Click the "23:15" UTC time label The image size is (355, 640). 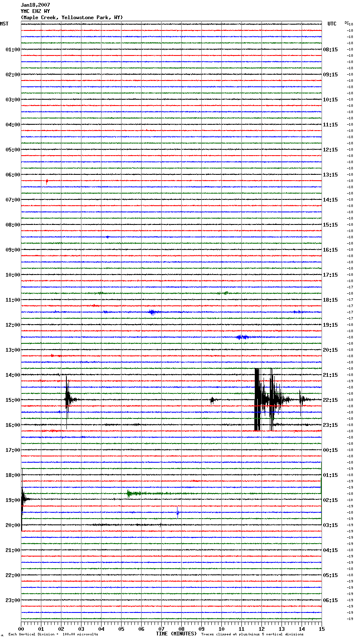(330, 425)
